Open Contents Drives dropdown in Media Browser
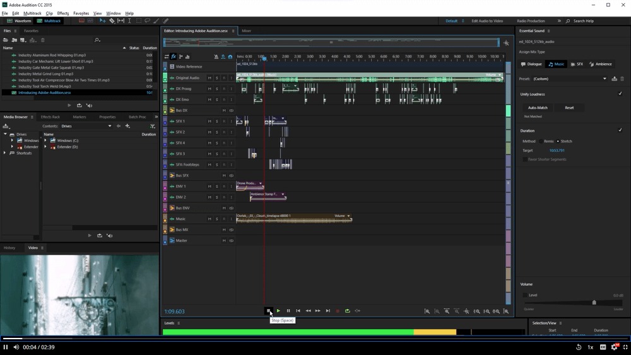 [86, 126]
